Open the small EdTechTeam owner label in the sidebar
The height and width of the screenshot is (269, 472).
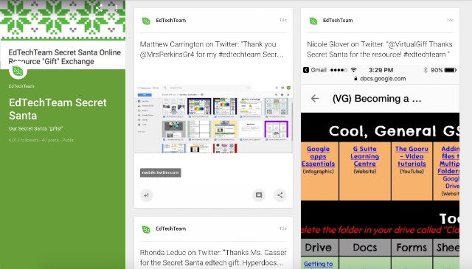pos(21,86)
